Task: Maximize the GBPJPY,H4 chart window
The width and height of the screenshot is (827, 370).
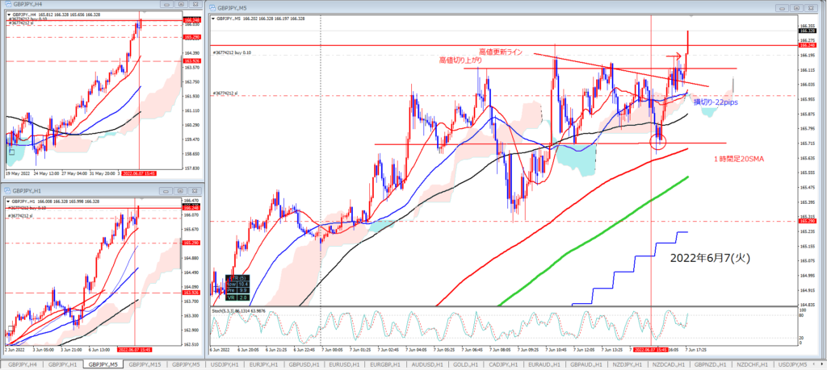Action: pos(181,5)
